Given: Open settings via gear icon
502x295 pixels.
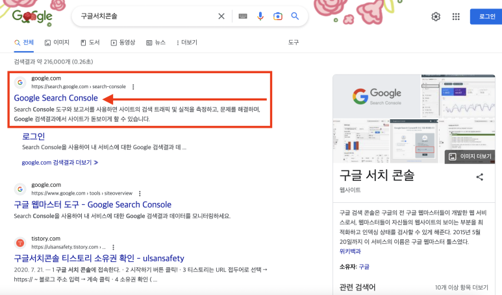Looking at the screenshot, I should [x=436, y=17].
